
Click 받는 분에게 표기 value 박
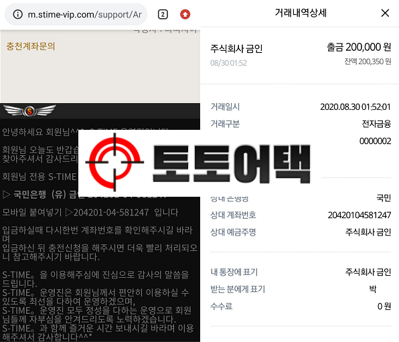tap(373, 289)
